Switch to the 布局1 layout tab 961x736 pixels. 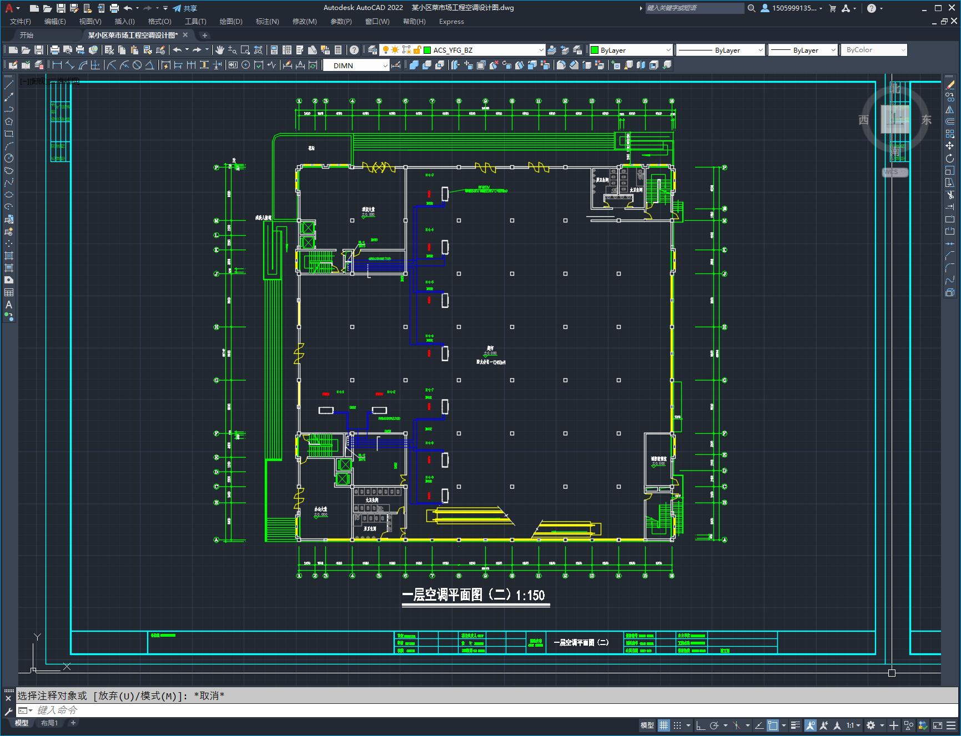(x=49, y=723)
